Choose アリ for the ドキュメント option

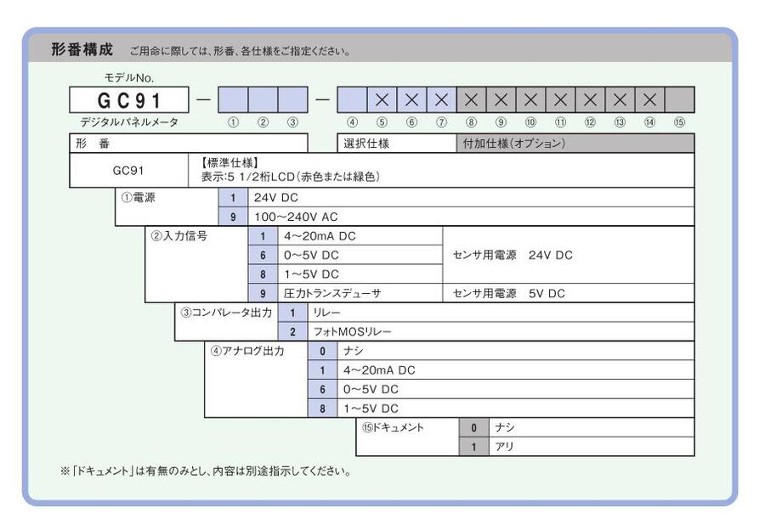click(592, 446)
